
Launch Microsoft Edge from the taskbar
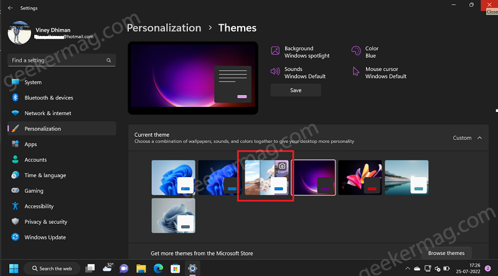158,269
